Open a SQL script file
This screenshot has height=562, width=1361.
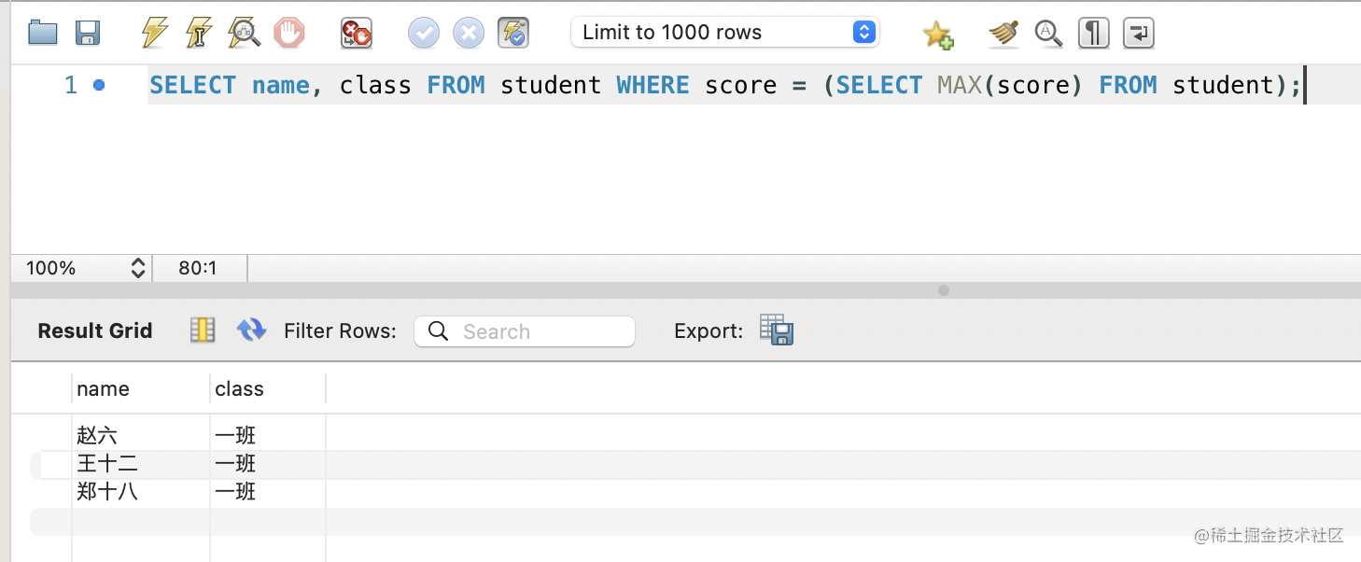tap(43, 34)
